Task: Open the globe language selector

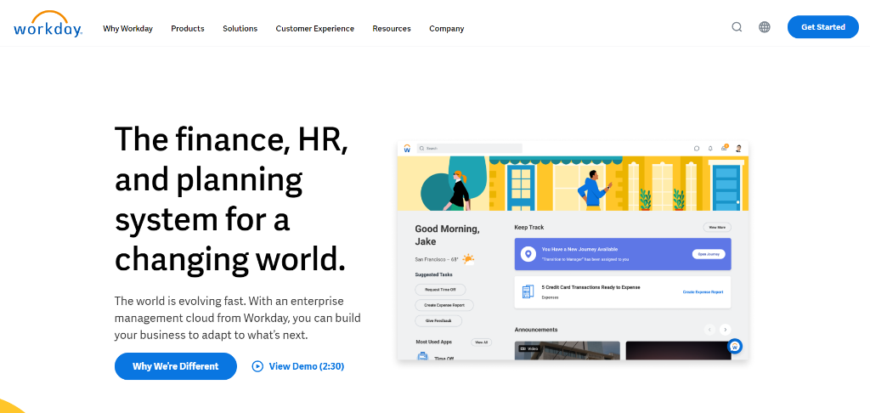Action: [x=765, y=27]
